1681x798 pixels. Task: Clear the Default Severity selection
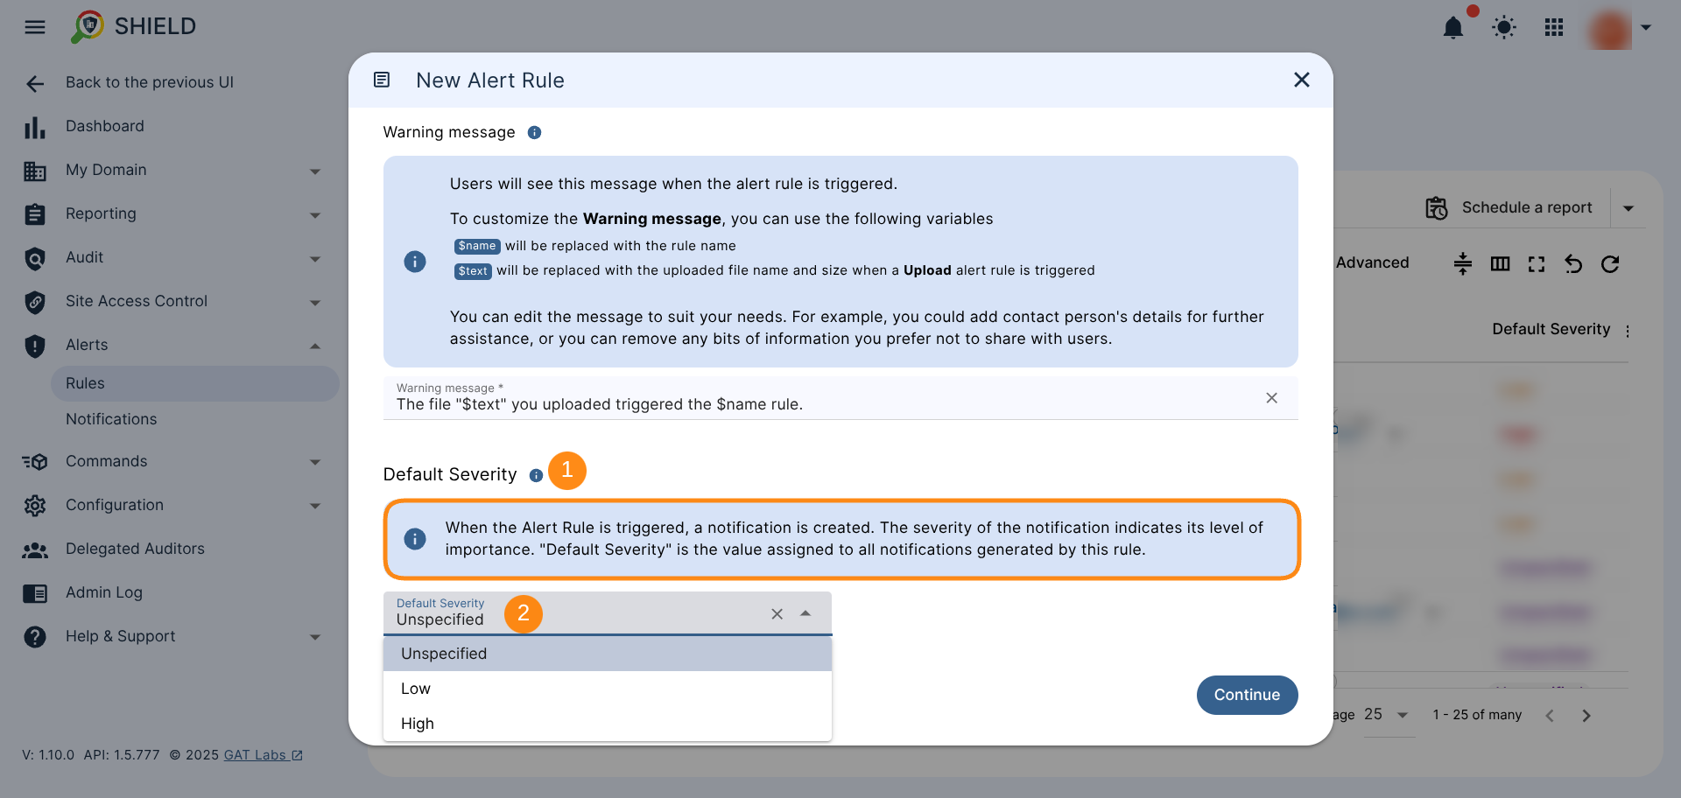[777, 614]
